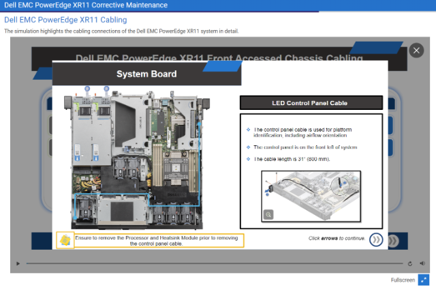Click the circled double-arrow continue button
436x290 pixels.
point(376,240)
